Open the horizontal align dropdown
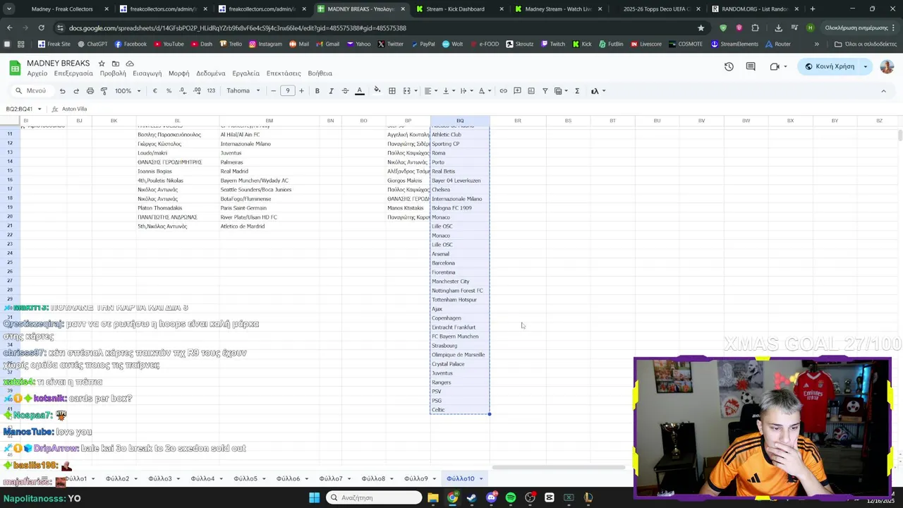 tap(430, 91)
